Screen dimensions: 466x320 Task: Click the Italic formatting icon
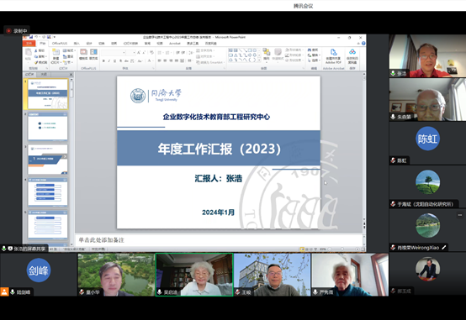pyautogui.click(x=109, y=60)
